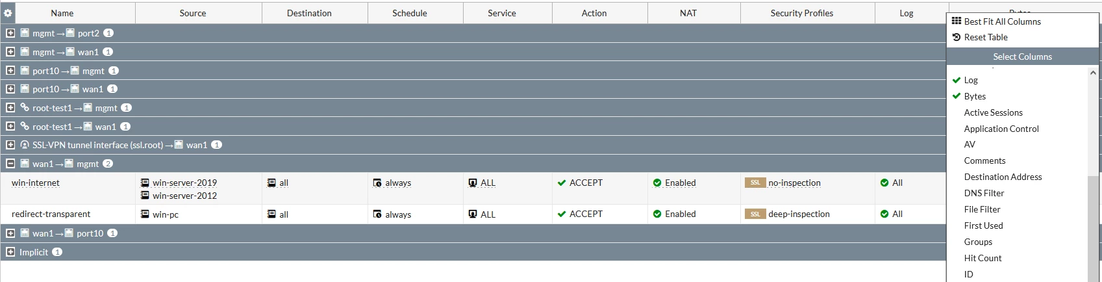The width and height of the screenshot is (1102, 282).
Task: Click the ALL service icon for redirect-transparent
Action: (473, 214)
